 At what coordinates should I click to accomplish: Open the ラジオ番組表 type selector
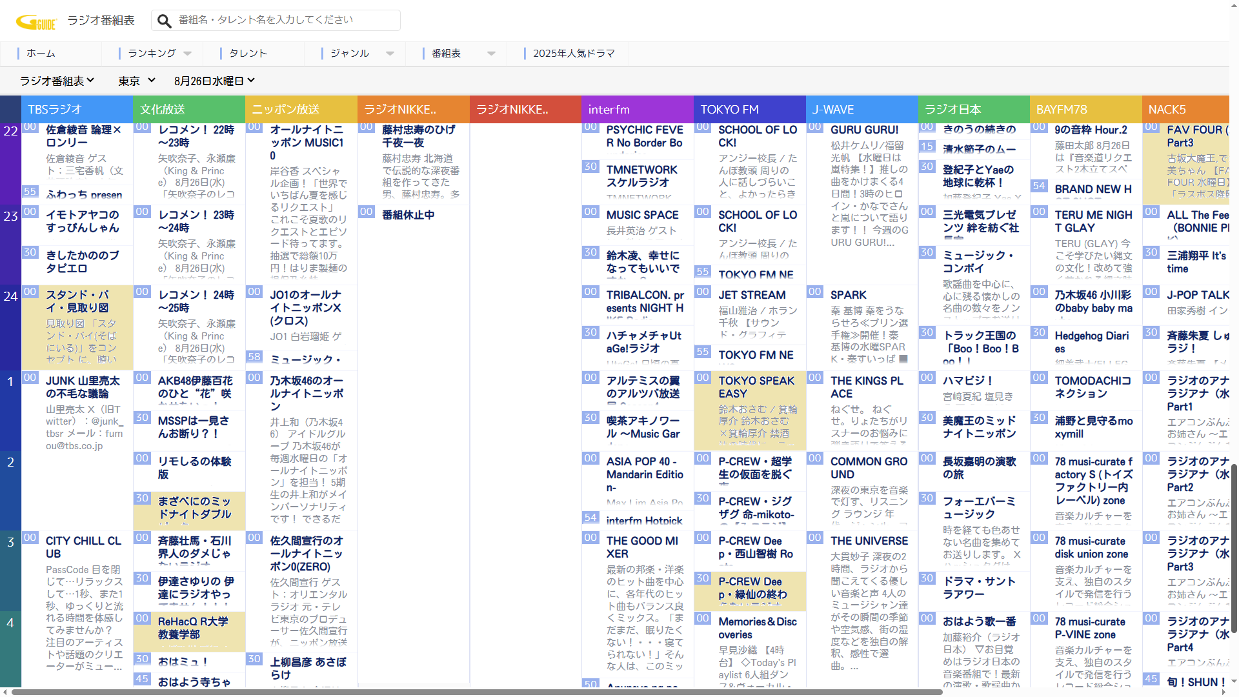pos(57,81)
